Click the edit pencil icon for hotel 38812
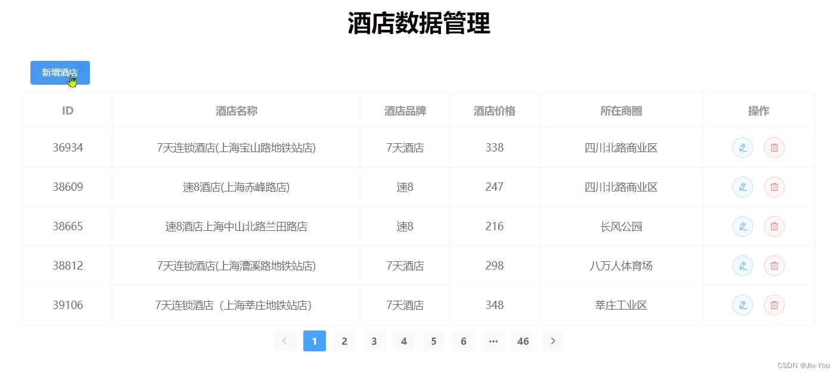This screenshot has height=374, width=839. [x=742, y=265]
